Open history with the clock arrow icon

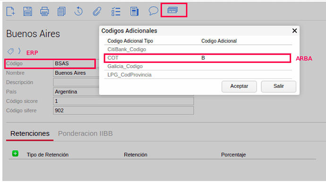click(78, 11)
